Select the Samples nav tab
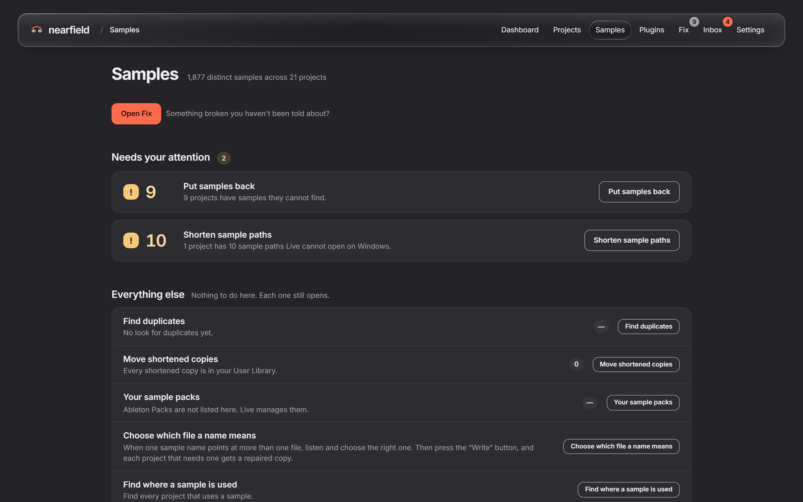 pyautogui.click(x=610, y=30)
